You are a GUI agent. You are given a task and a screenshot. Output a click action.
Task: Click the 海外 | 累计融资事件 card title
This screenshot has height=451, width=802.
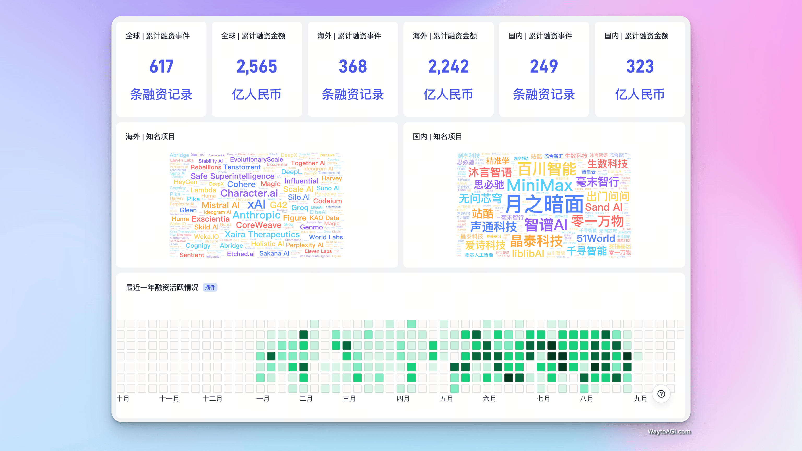click(x=349, y=36)
